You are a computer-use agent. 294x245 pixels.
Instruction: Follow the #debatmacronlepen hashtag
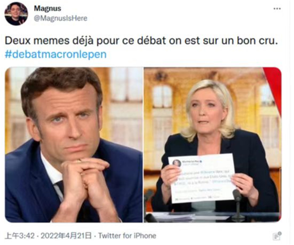pyautogui.click(x=56, y=54)
